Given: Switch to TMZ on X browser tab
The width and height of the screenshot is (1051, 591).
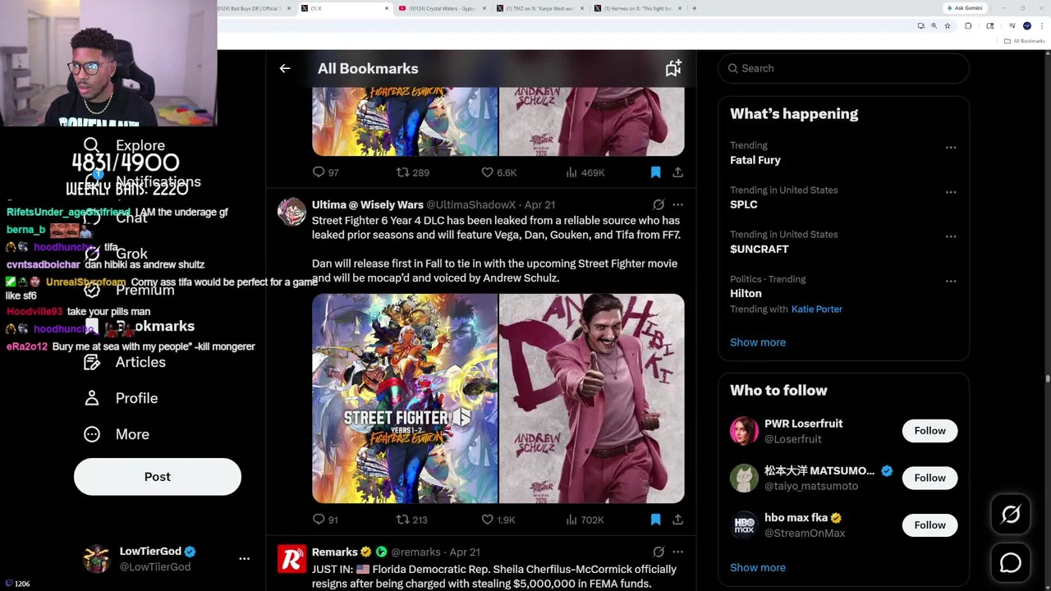Looking at the screenshot, I should [540, 8].
